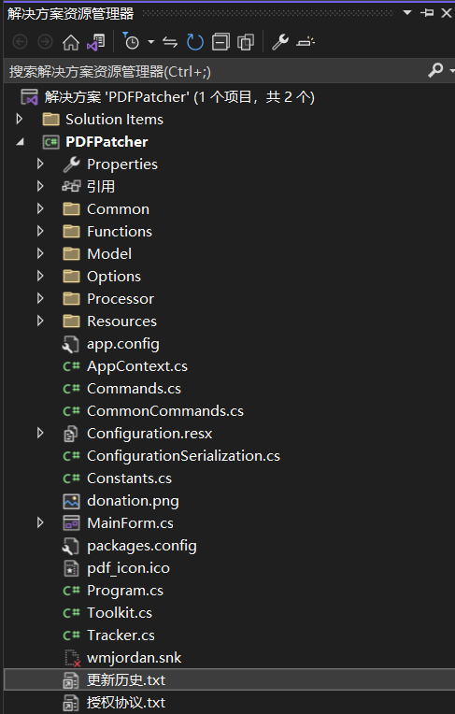Select Program.cs file

click(x=125, y=590)
